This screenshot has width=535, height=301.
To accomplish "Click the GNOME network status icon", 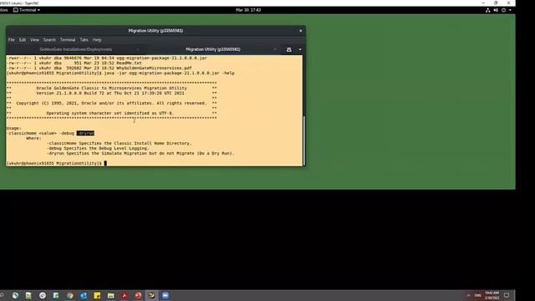I will point(488,10).
